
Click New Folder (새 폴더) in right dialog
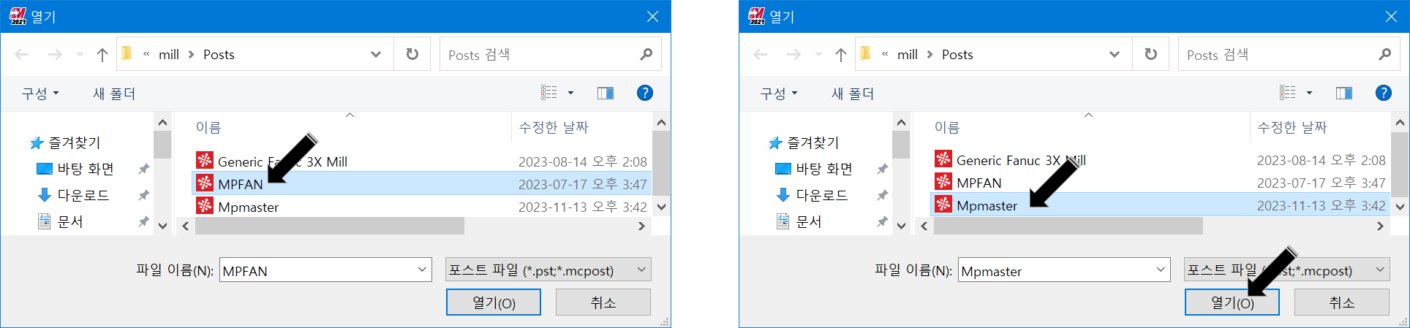coord(853,94)
